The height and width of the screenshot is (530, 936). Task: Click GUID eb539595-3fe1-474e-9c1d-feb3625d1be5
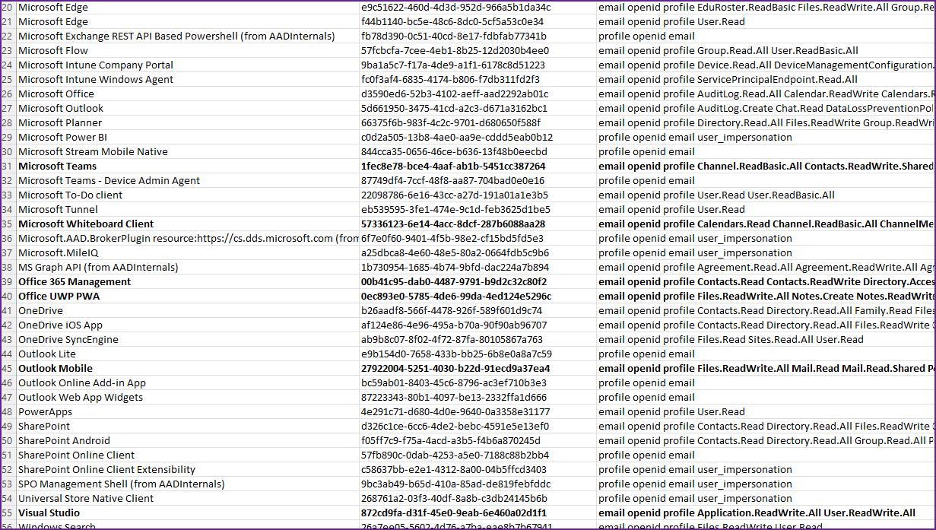point(478,210)
